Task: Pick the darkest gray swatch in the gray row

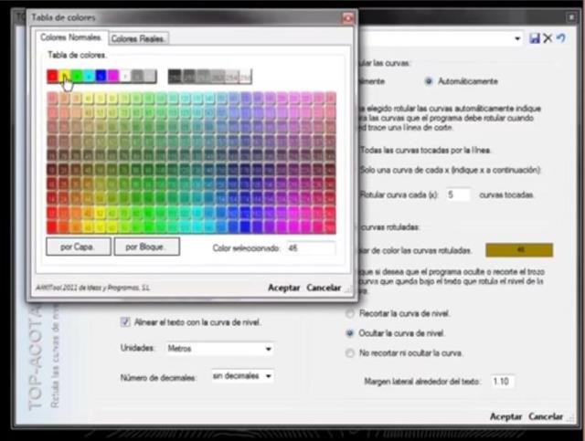Action: [175, 77]
